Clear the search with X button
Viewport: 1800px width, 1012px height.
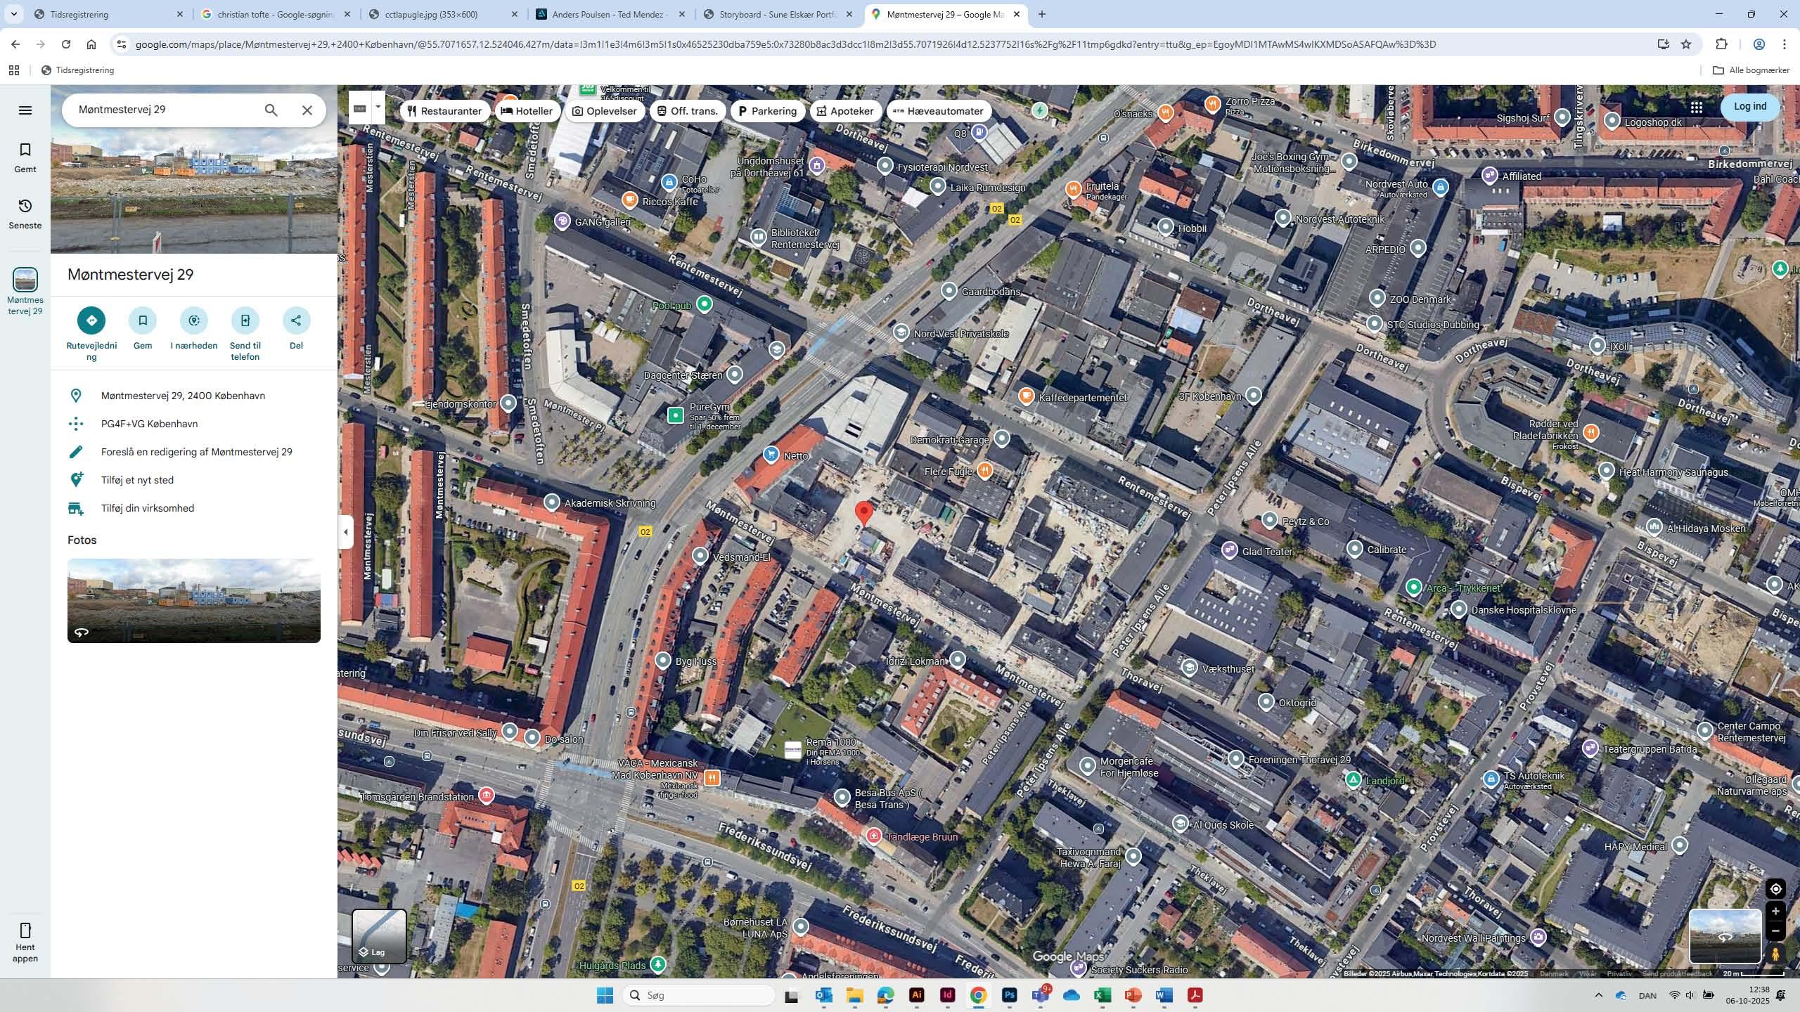click(307, 110)
